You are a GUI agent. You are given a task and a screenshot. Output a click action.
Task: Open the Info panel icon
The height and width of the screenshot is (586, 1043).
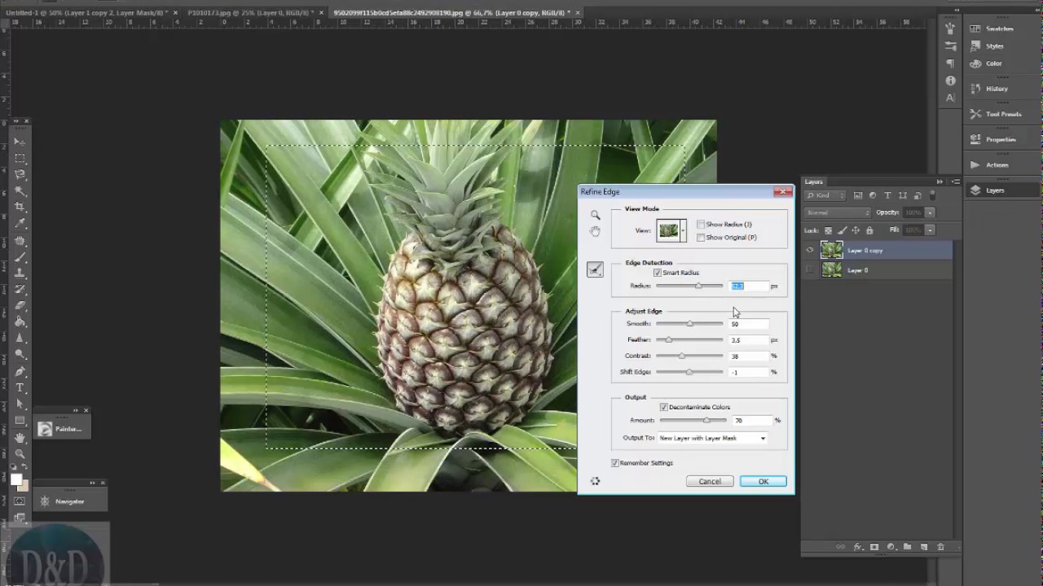point(950,81)
